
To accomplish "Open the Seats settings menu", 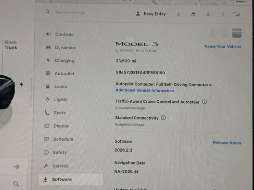I will click(x=55, y=113).
